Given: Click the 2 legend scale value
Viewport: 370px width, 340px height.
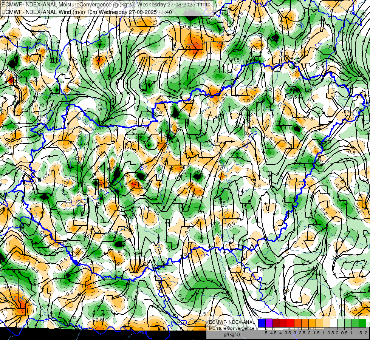Looking at the screenshot, I should pos(366,333).
